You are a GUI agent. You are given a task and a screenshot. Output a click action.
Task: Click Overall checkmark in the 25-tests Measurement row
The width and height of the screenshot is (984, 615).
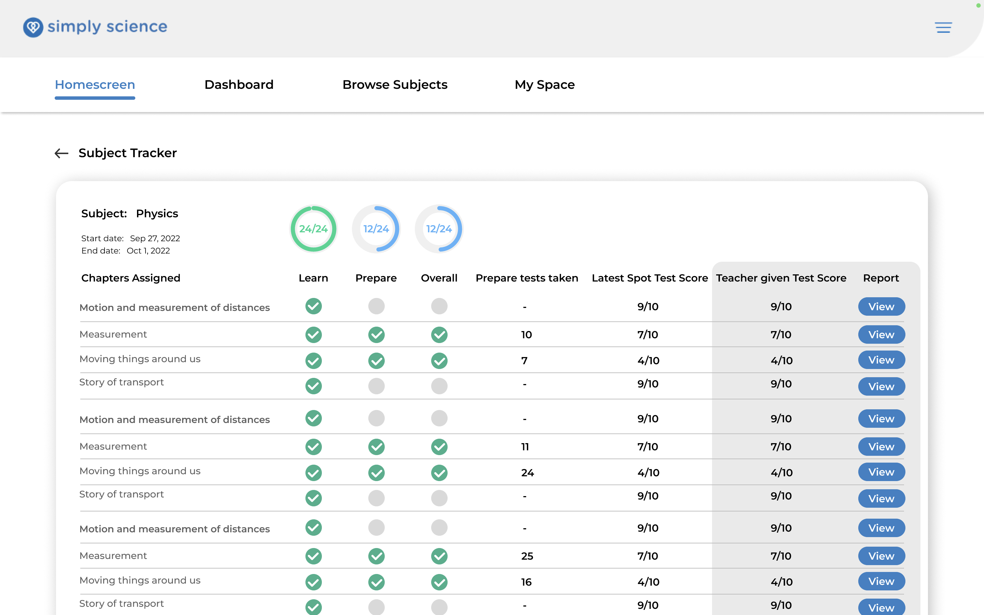point(439,556)
